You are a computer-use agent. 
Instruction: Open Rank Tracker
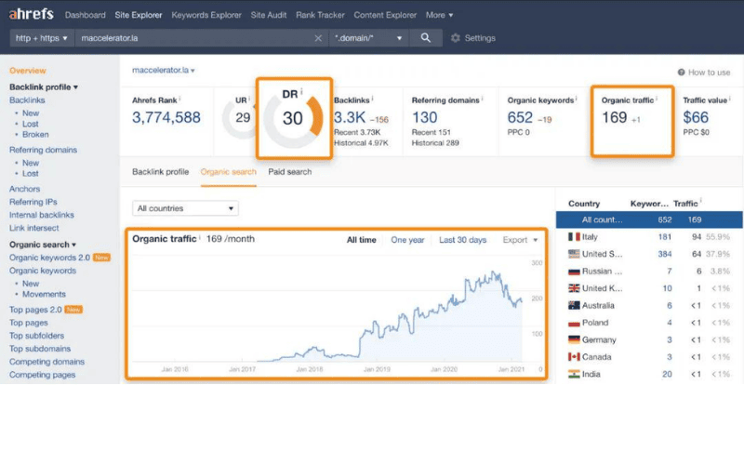[320, 15]
